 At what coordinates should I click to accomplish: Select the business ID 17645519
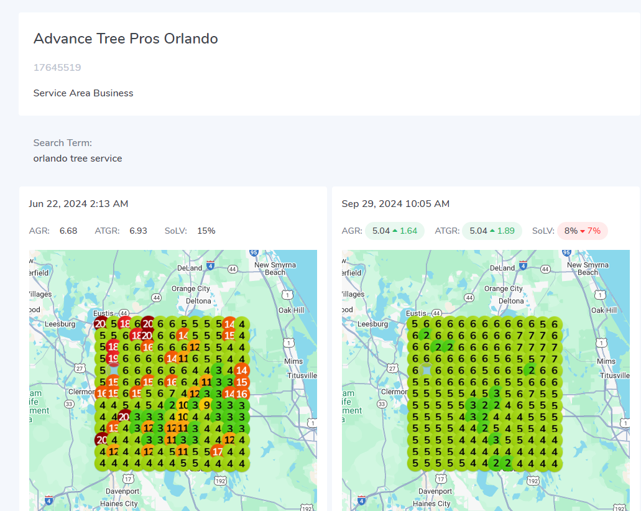click(x=57, y=68)
